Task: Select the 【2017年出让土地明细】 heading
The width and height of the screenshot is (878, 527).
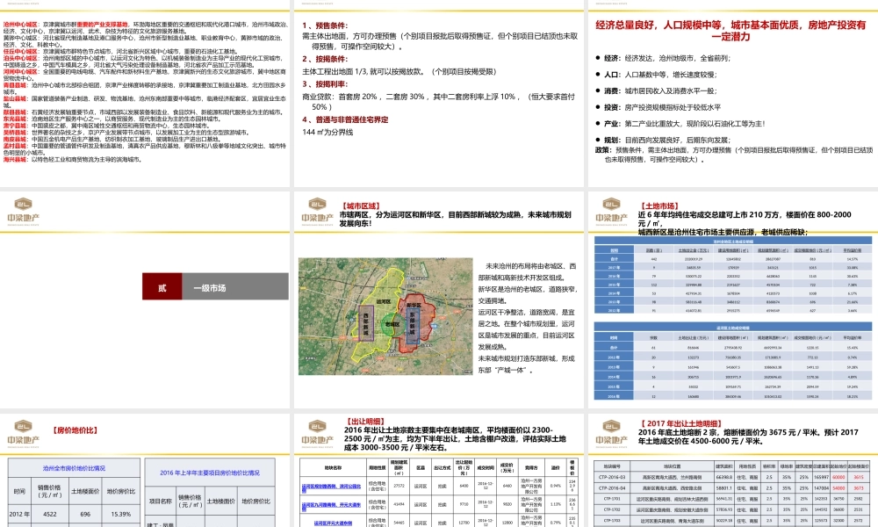Action: (681, 423)
